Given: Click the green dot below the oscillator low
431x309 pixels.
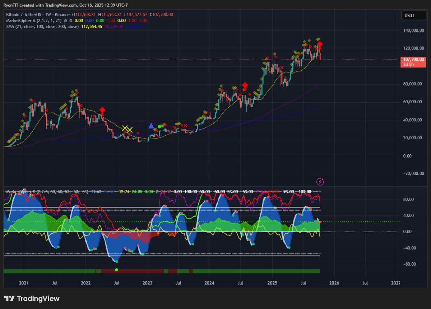Looking at the screenshot, I should [x=116, y=270].
